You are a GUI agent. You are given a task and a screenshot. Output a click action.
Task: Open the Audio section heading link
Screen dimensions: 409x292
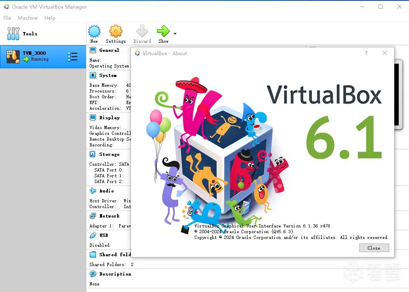click(107, 191)
